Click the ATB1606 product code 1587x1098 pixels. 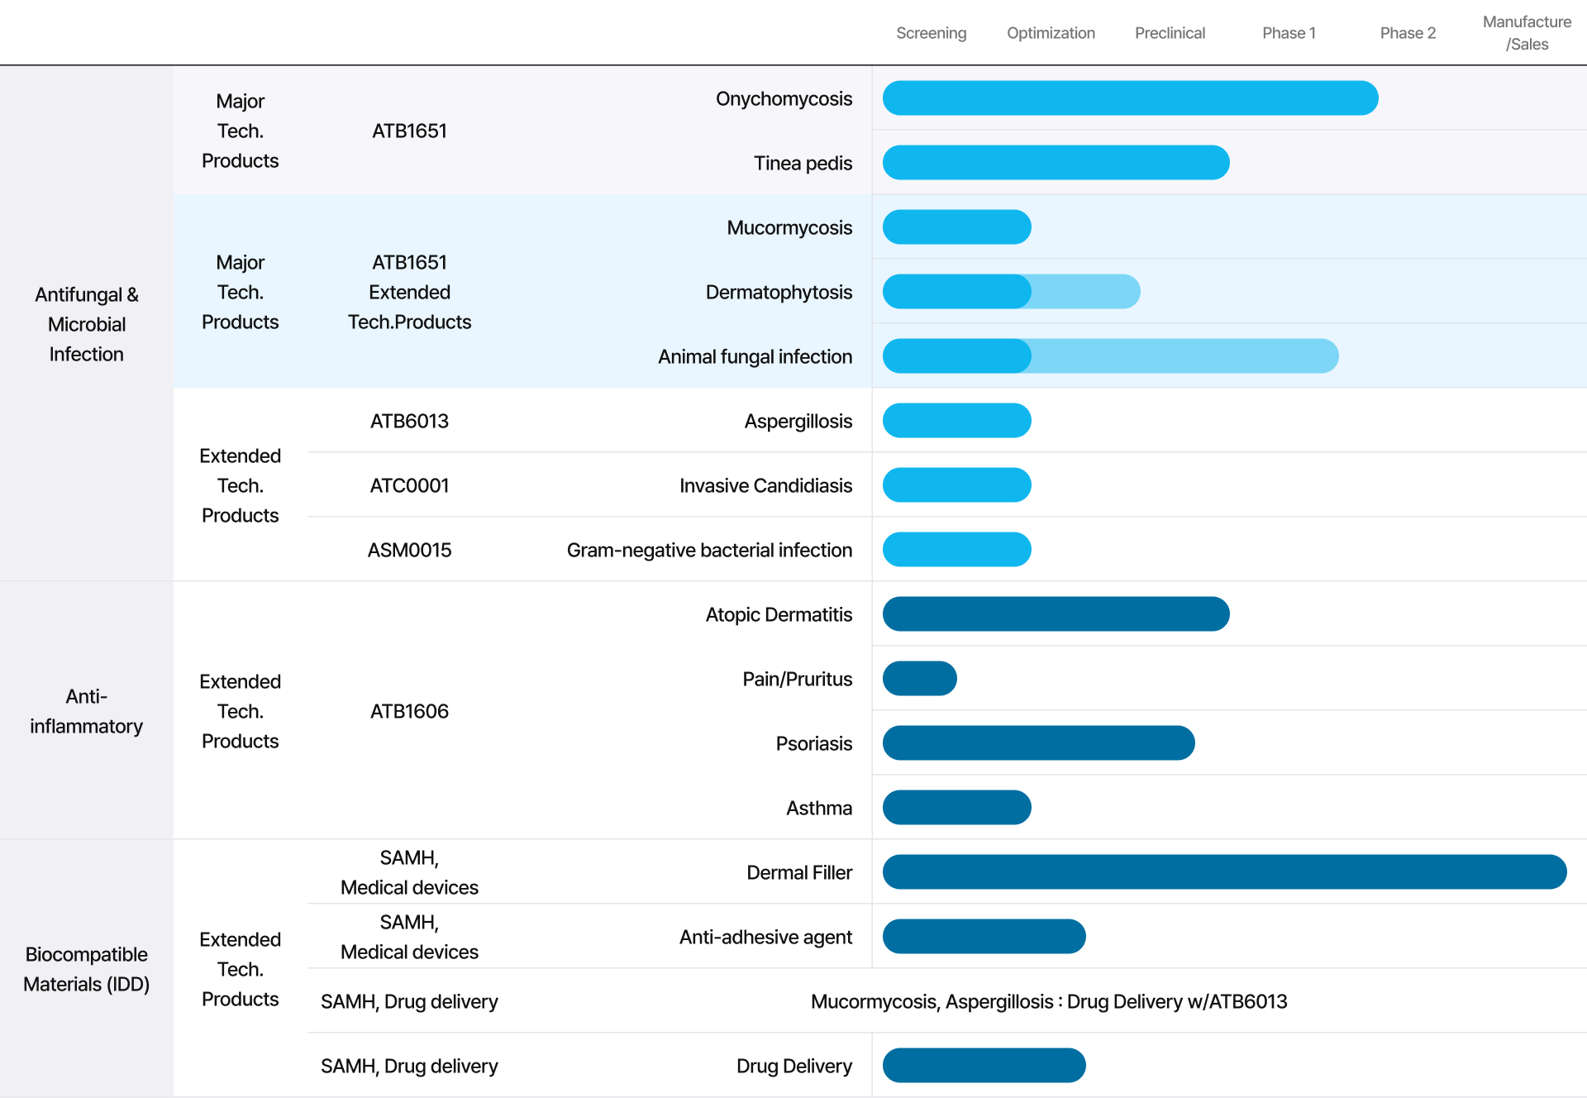(409, 711)
